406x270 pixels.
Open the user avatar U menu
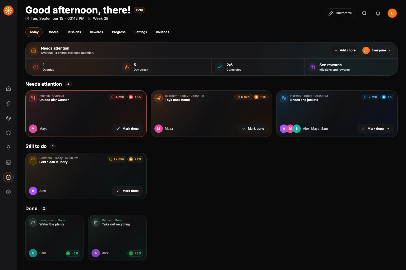pyautogui.click(x=392, y=13)
